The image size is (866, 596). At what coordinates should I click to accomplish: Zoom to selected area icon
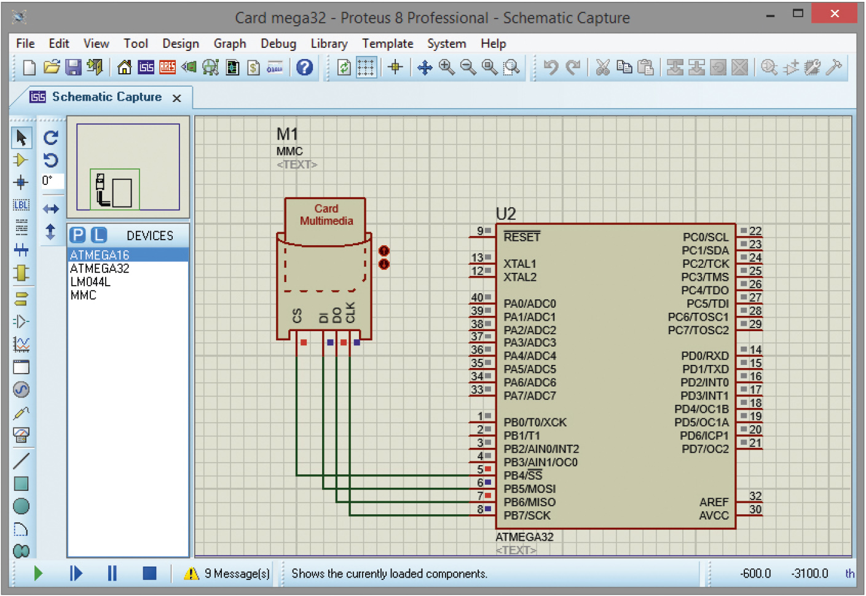pyautogui.click(x=511, y=67)
